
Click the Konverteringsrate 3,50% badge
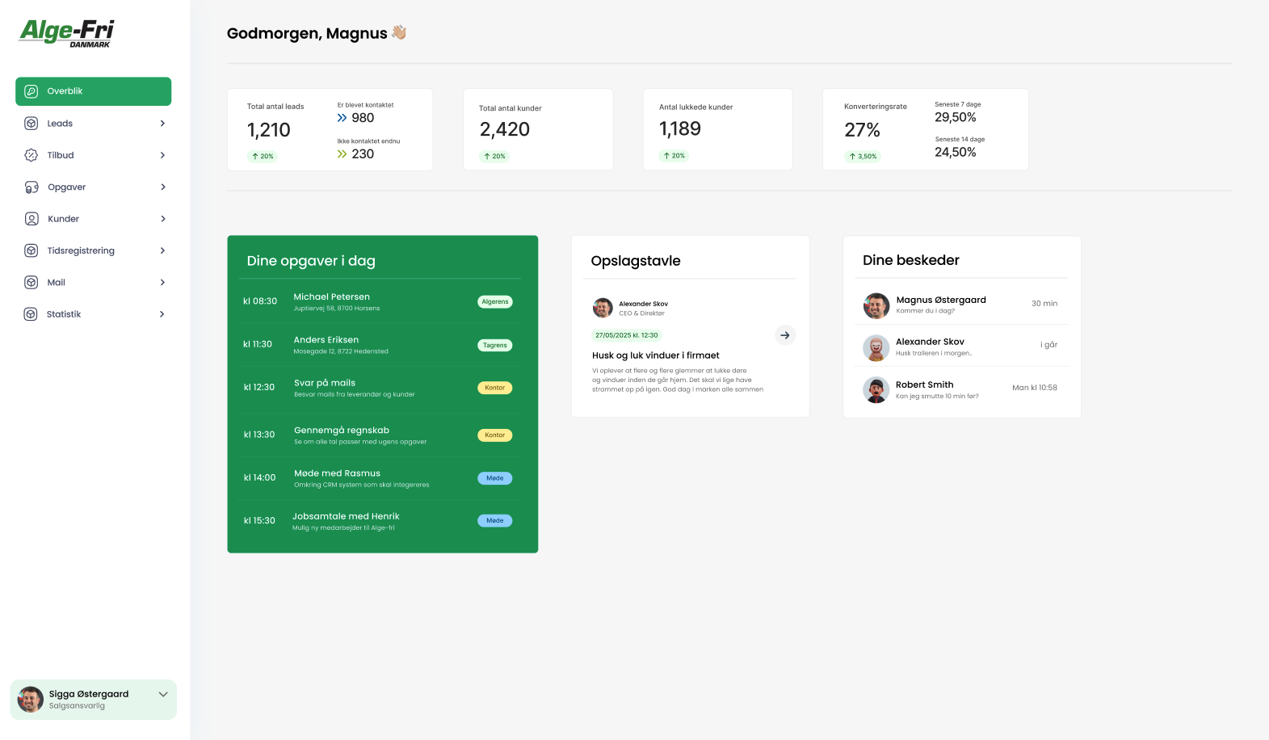863,157
